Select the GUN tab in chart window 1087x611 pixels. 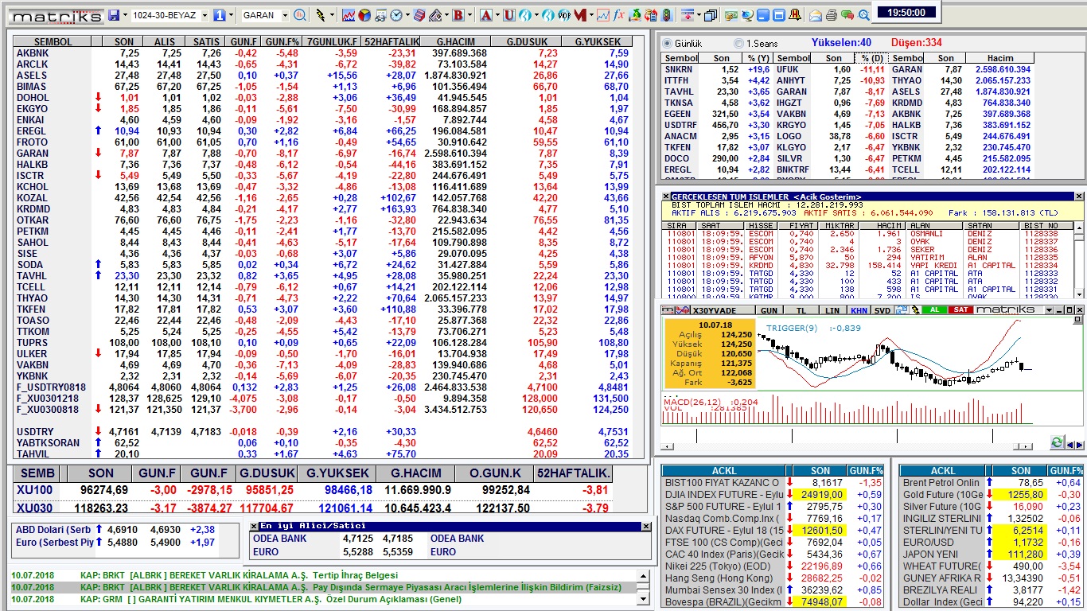pyautogui.click(x=769, y=310)
